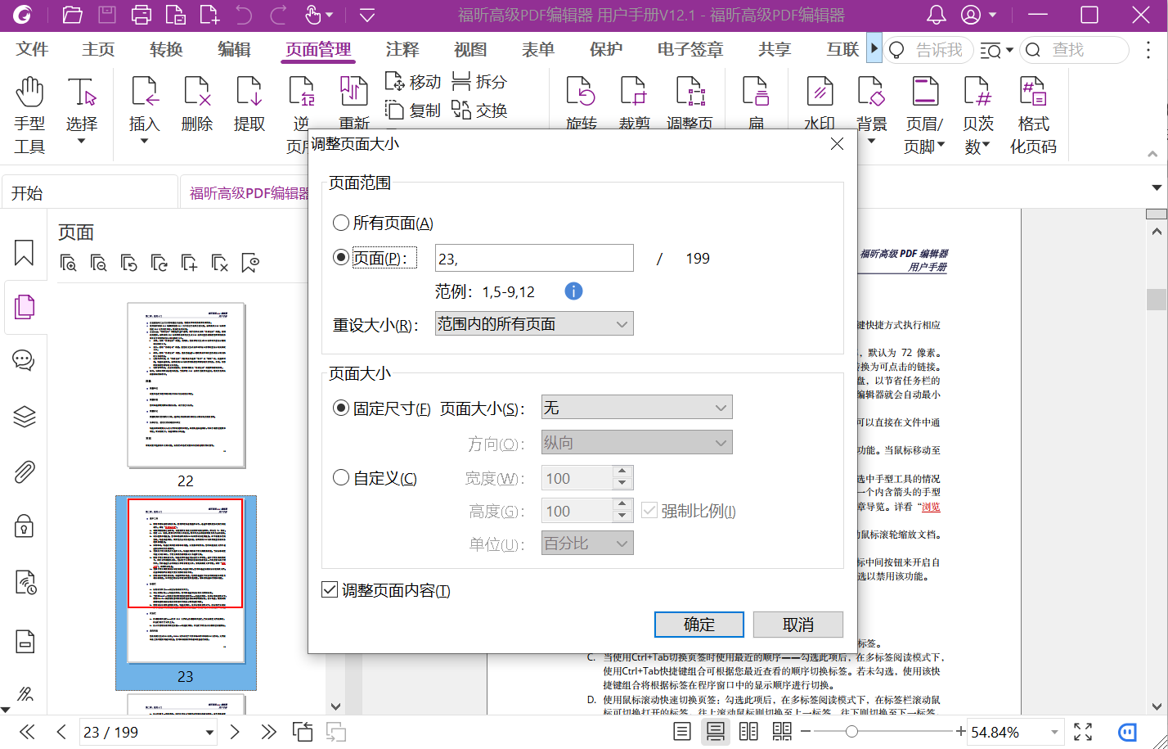Open the 单位 dropdown showing 百分比
The height and width of the screenshot is (749, 1168).
coord(587,544)
